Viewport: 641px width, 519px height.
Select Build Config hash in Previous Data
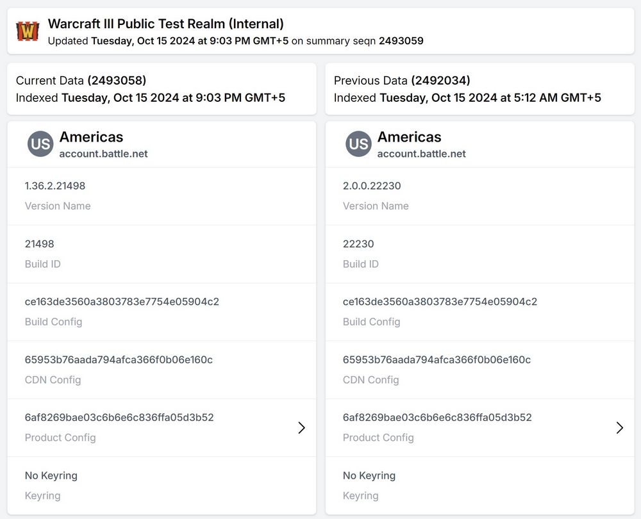(440, 302)
